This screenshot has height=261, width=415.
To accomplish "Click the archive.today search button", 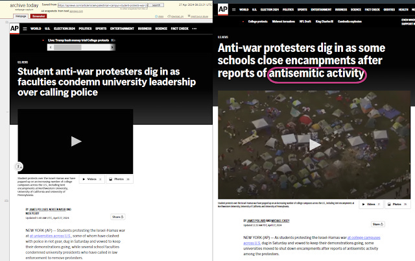I will (156, 5).
